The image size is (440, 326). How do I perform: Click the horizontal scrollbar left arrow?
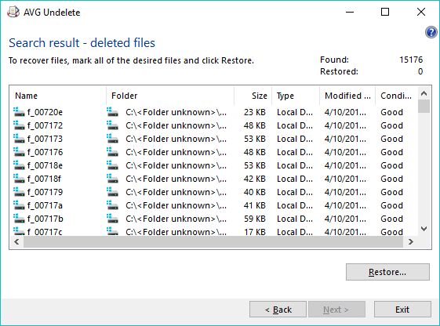click(16, 241)
